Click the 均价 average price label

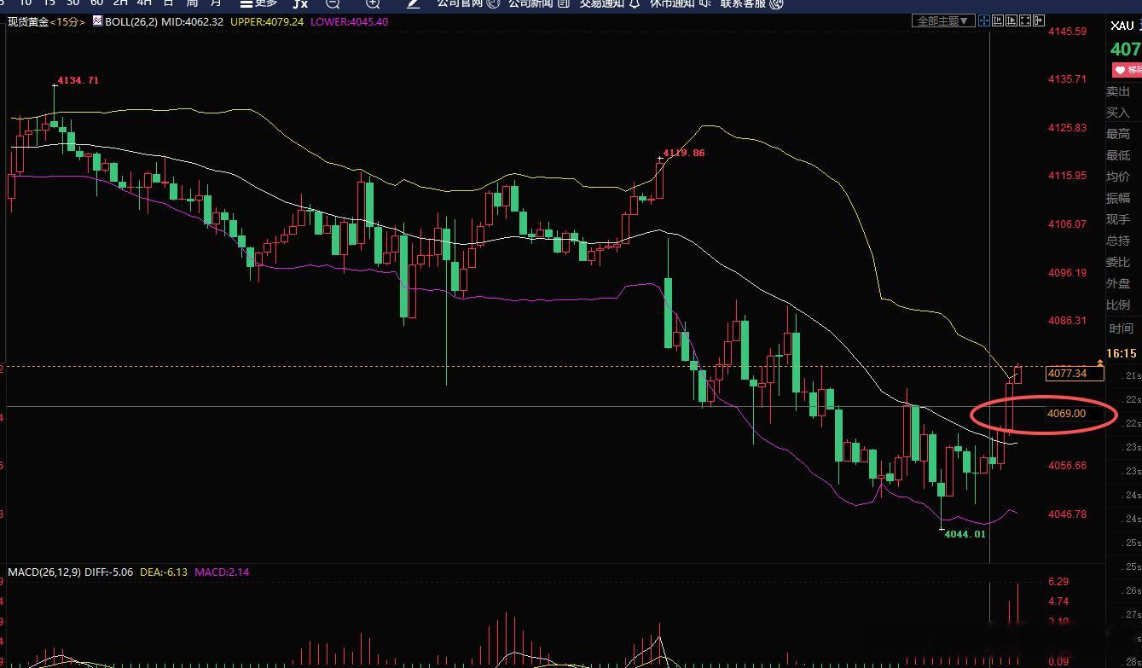1118,177
